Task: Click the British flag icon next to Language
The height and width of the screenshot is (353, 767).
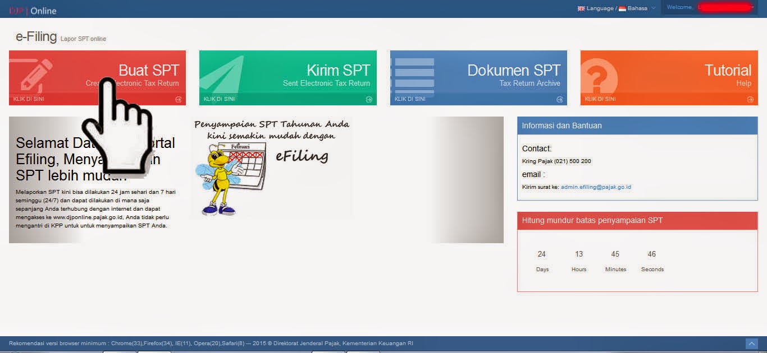Action: pos(581,8)
